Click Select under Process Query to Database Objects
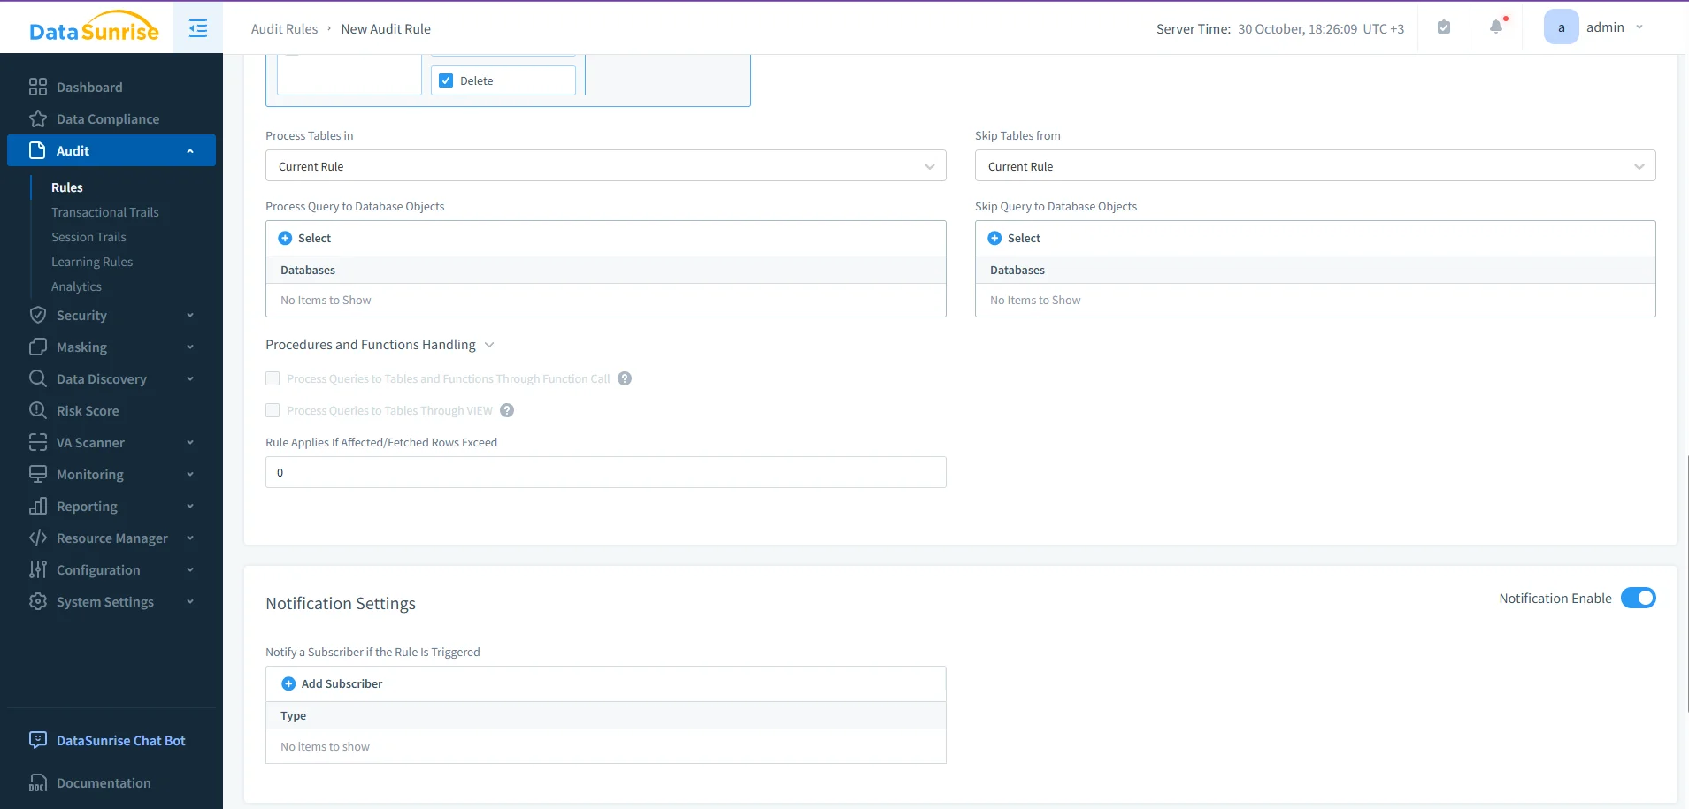The image size is (1689, 809). click(304, 237)
